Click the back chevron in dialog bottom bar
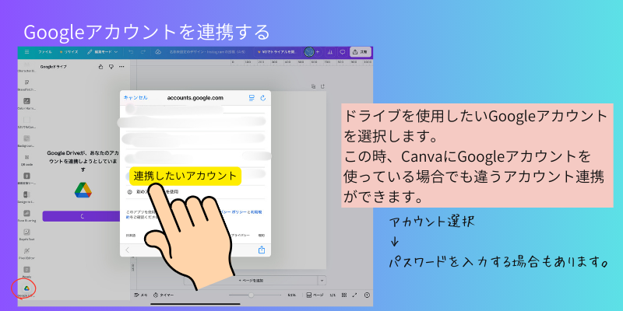 [x=128, y=250]
